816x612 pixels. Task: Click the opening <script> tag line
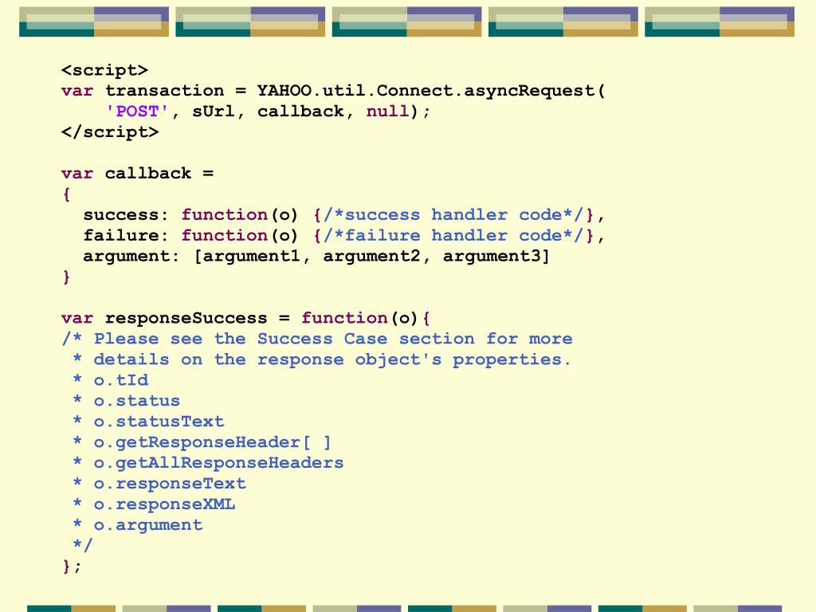104,70
